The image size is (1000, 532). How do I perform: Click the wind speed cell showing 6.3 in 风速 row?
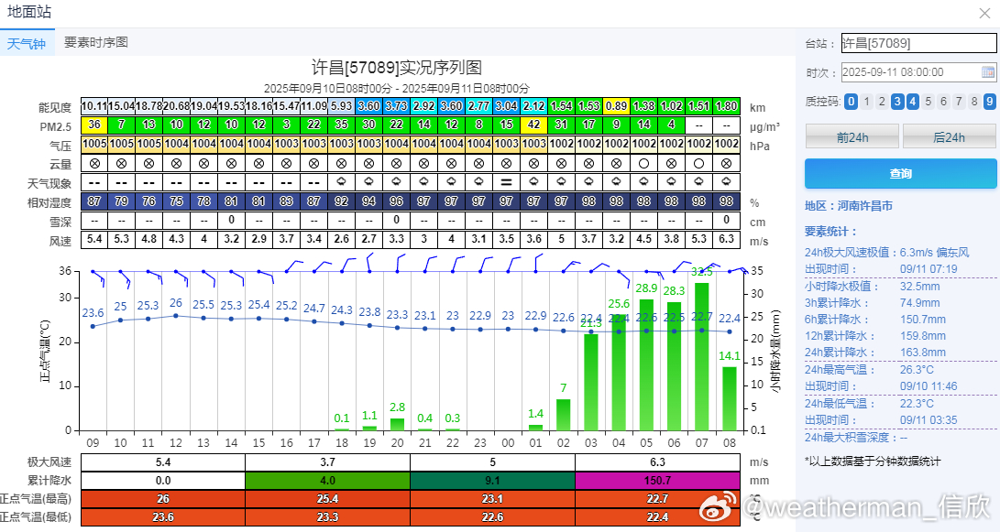[x=727, y=240]
